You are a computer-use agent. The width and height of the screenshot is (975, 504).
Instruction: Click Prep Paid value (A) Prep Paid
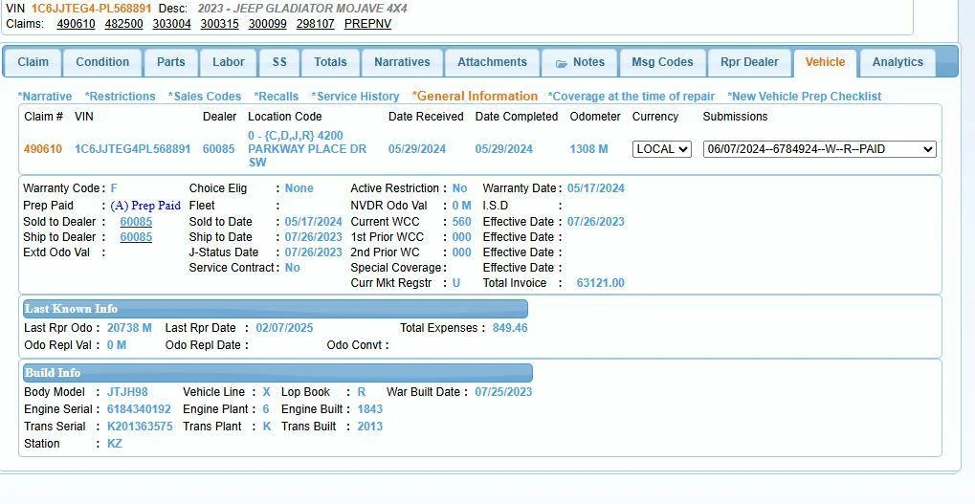145,206
